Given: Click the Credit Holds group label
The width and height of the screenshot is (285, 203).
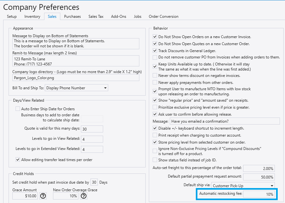Looking at the screenshot, I should tap(23, 174).
